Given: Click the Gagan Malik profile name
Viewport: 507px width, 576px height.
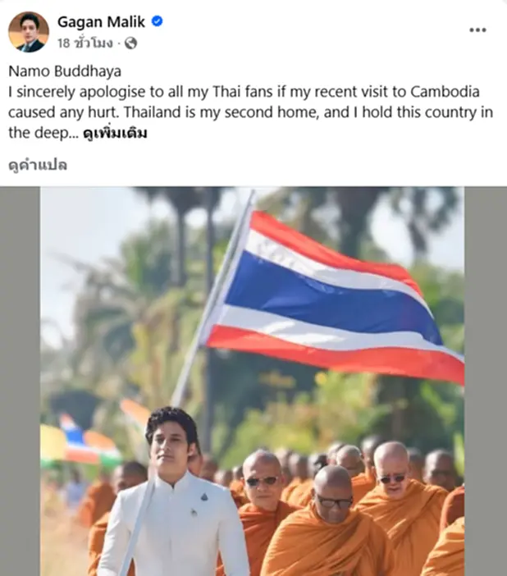Looking at the screenshot, I should (x=101, y=22).
